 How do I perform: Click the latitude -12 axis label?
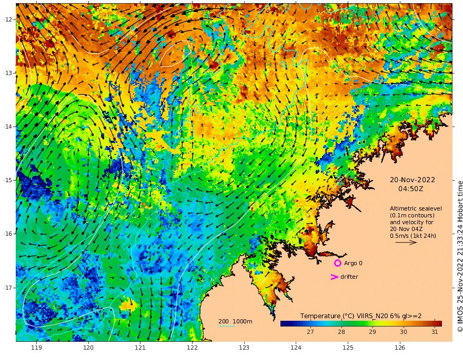8,19
